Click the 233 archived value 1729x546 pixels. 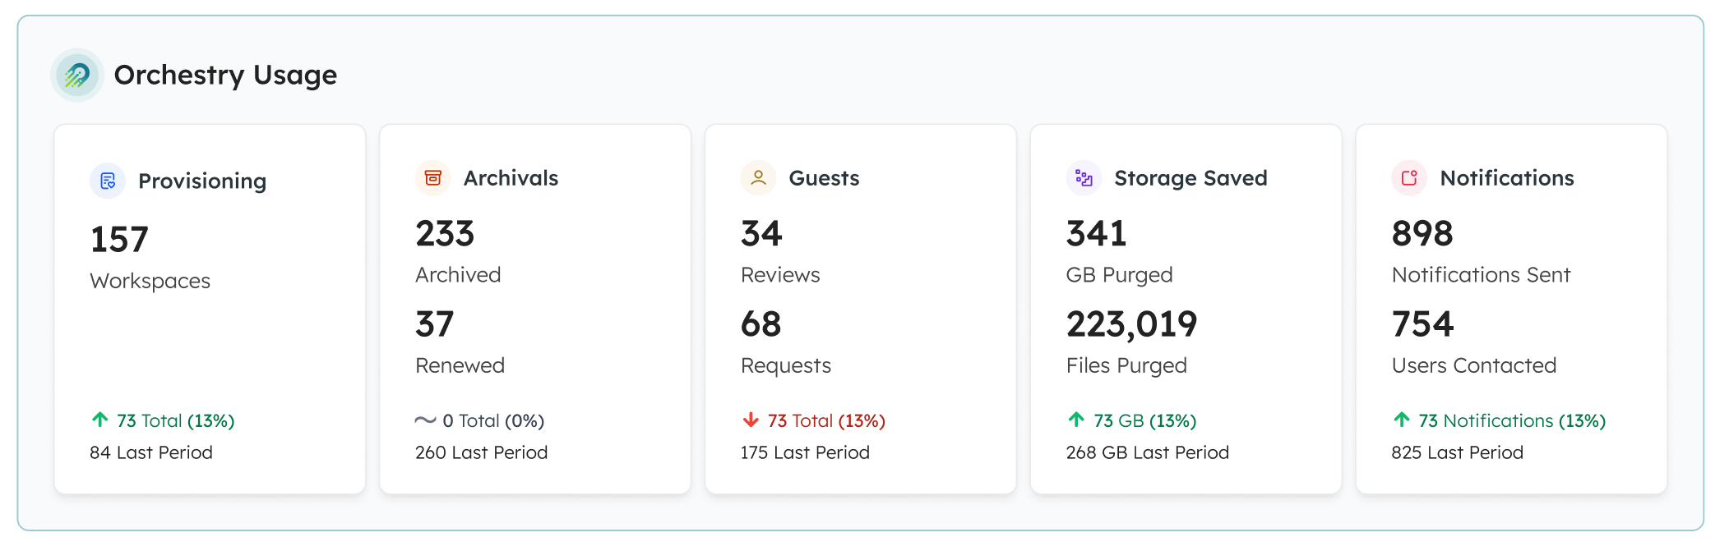[x=445, y=234]
